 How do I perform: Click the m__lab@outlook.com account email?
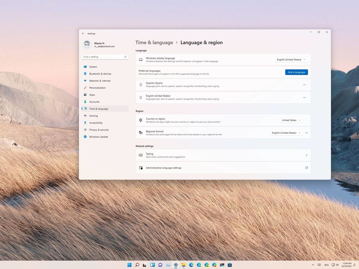tap(104, 47)
